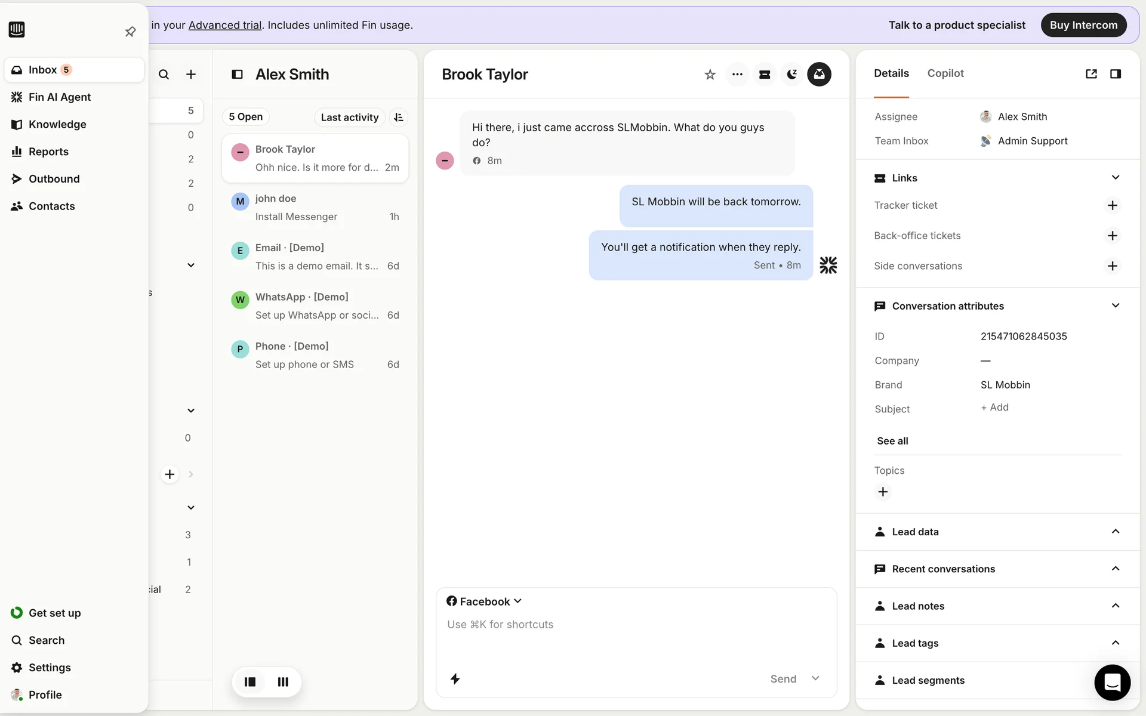This screenshot has height=716, width=1146.
Task: Click the sort order icon
Action: (x=399, y=118)
